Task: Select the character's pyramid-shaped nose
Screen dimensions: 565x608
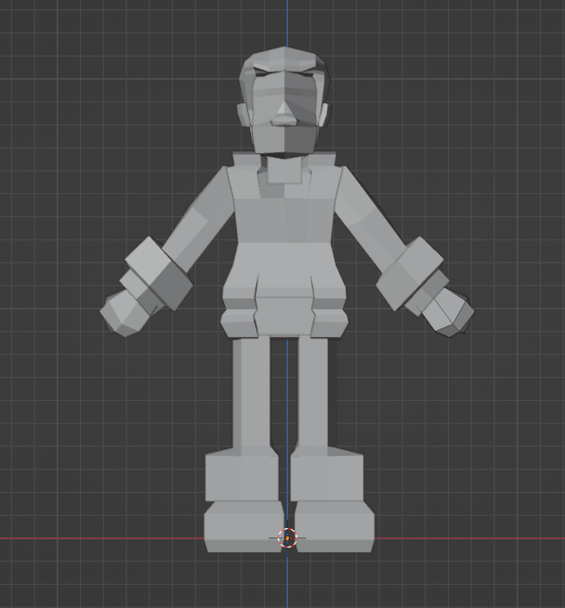Action: (x=283, y=114)
